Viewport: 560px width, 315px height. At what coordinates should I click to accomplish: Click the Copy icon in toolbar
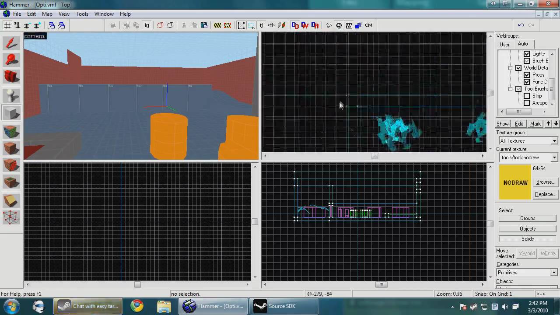[194, 25]
